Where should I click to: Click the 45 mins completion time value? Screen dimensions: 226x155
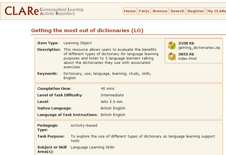click(108, 89)
